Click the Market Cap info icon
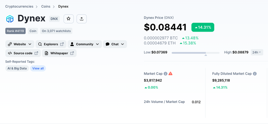Screen dimensions: 268x124 pyautogui.click(x=165, y=74)
